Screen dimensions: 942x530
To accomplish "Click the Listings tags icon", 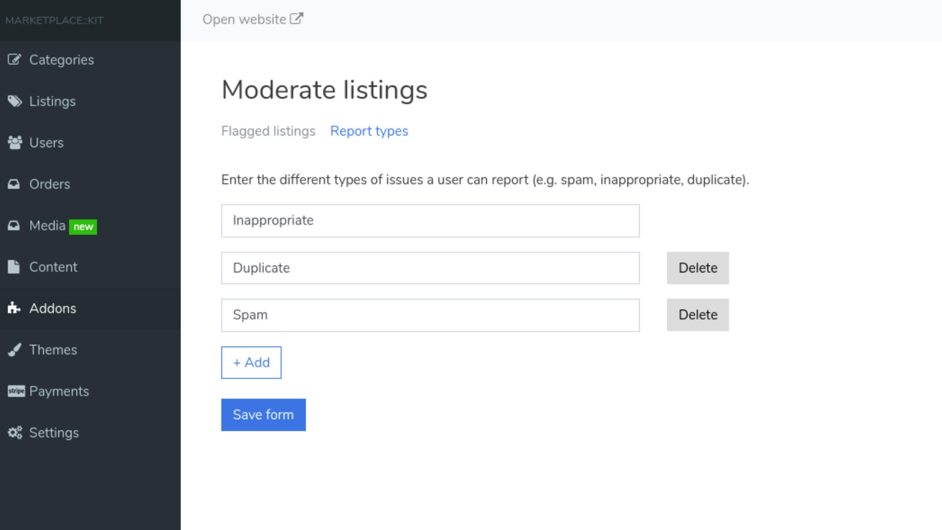I will pos(15,101).
